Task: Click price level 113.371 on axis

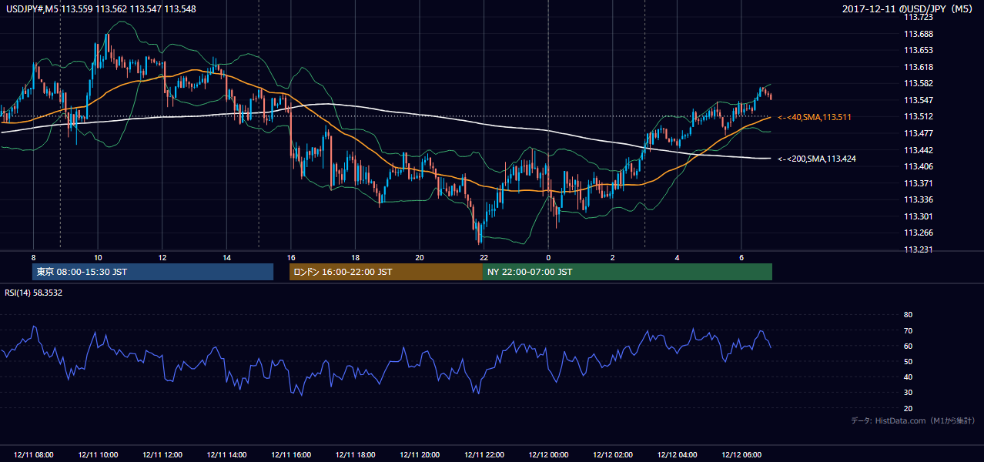Action: click(x=918, y=183)
